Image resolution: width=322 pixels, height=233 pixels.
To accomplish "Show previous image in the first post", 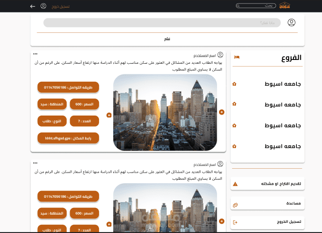I will (109, 115).
